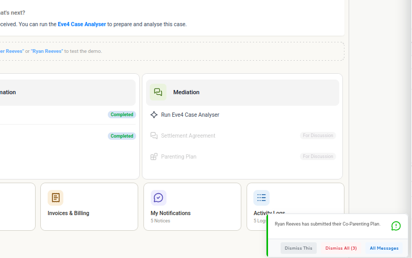Open the Settlement Agreement entry
The height and width of the screenshot is (258, 412).
188,136
